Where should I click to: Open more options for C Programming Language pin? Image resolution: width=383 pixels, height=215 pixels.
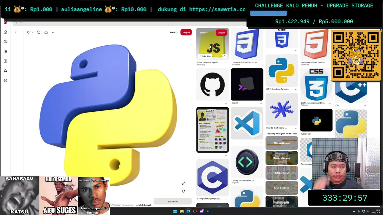click(x=226, y=199)
